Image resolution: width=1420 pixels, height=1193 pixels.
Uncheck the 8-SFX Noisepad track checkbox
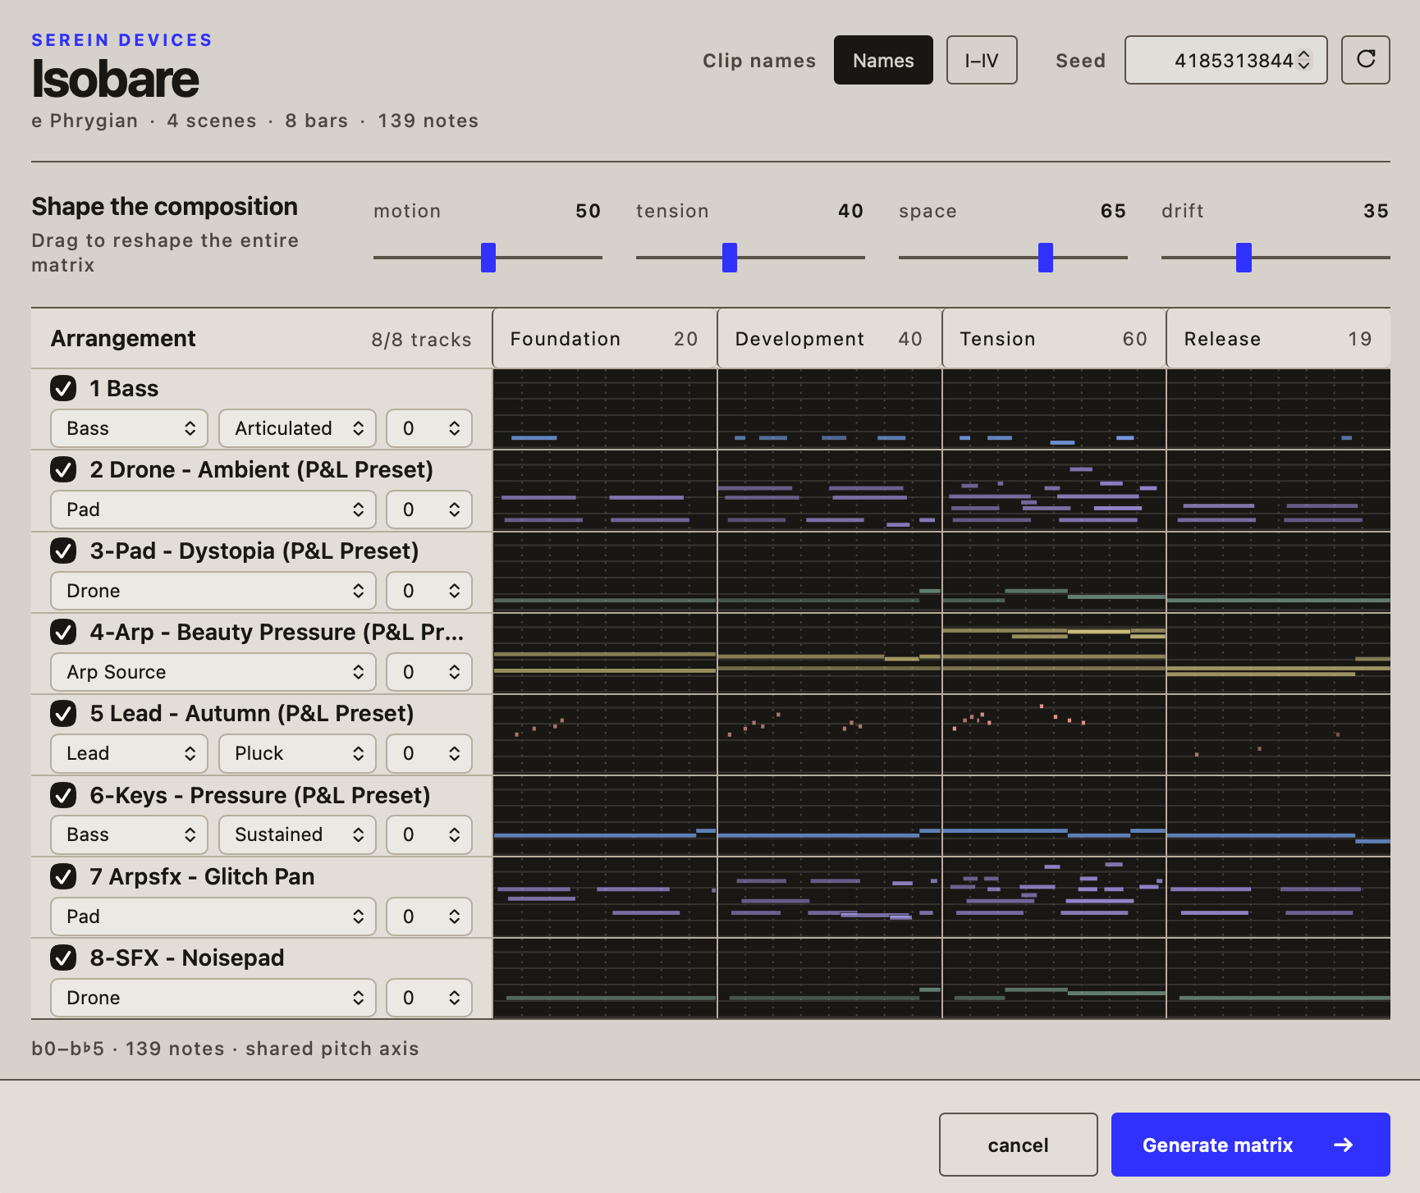[63, 958]
